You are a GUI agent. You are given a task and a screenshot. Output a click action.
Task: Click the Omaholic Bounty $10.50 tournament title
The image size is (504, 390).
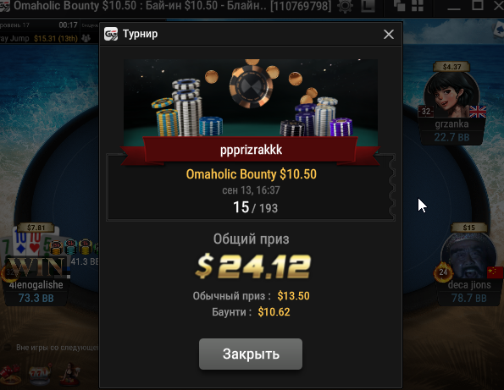pos(251,174)
